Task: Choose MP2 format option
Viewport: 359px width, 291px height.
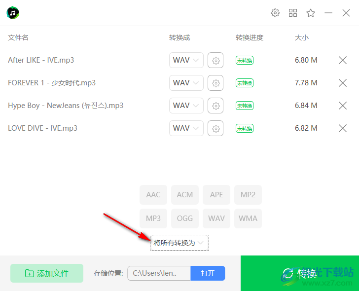Action: tap(248, 195)
